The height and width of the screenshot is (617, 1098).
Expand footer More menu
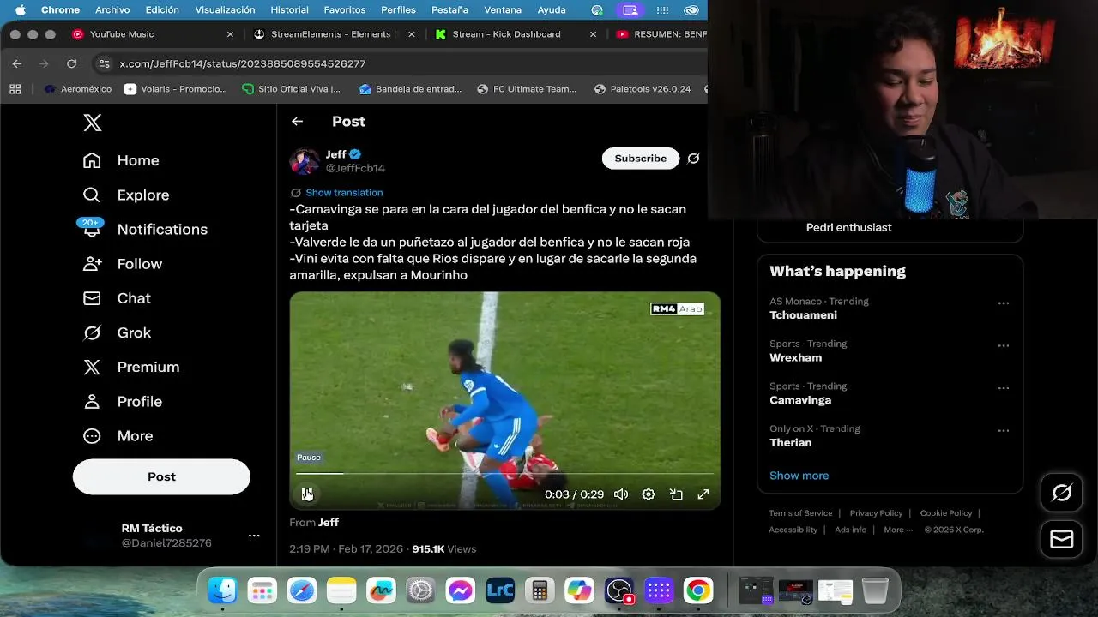pos(898,530)
